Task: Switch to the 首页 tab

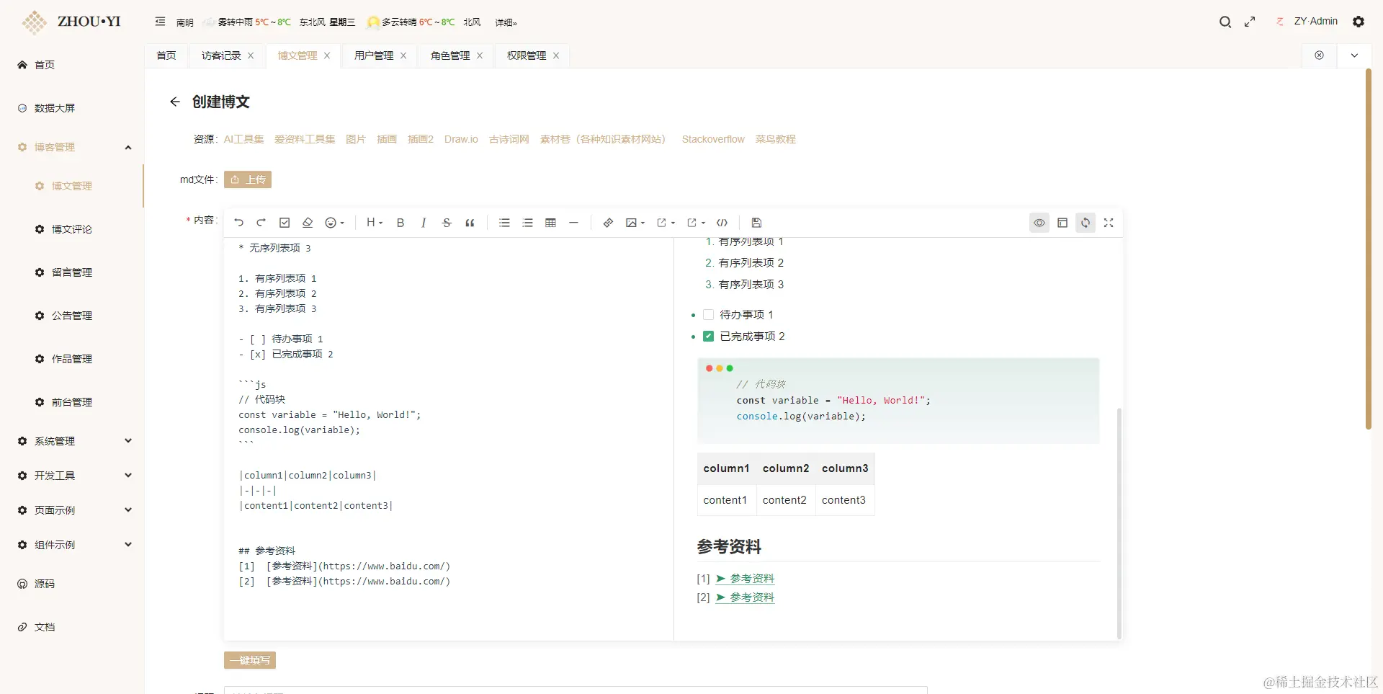Action: click(166, 55)
